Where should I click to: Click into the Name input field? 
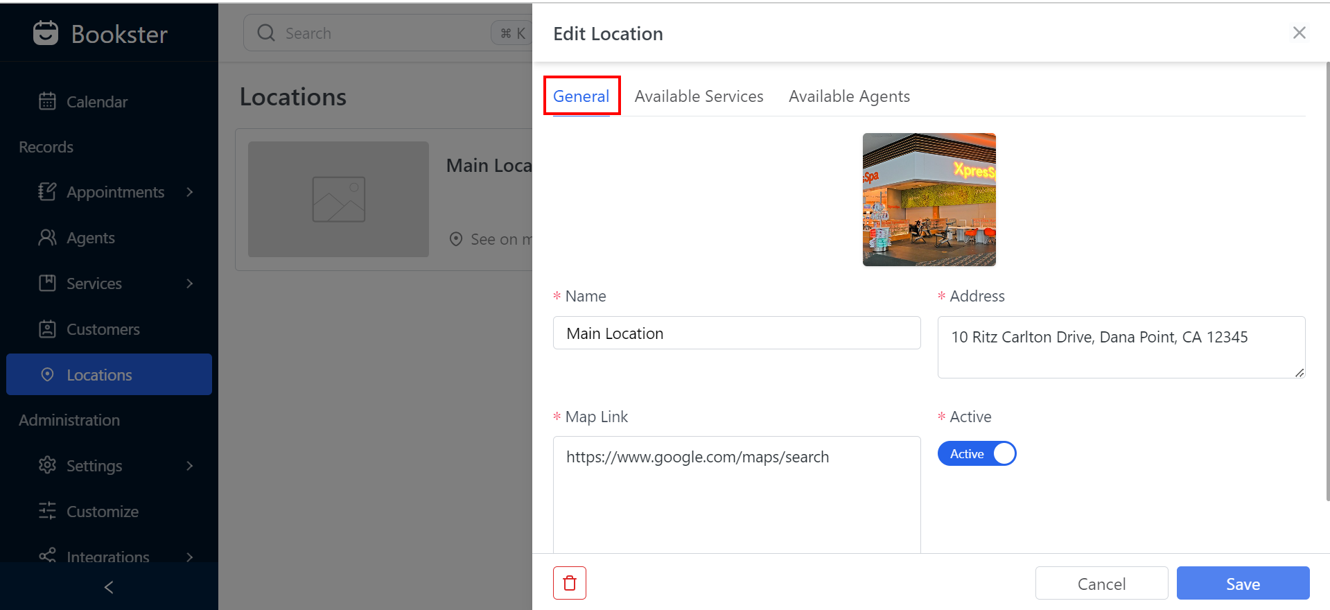tap(736, 333)
